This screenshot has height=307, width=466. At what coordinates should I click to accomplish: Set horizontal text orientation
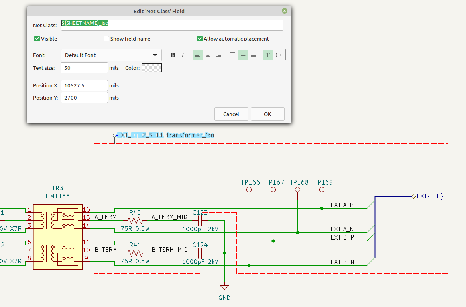(x=268, y=55)
